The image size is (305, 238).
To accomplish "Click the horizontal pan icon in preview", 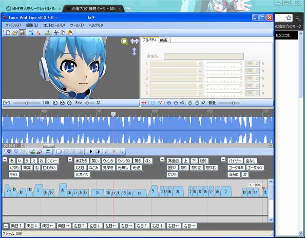I will tap(135, 41).
